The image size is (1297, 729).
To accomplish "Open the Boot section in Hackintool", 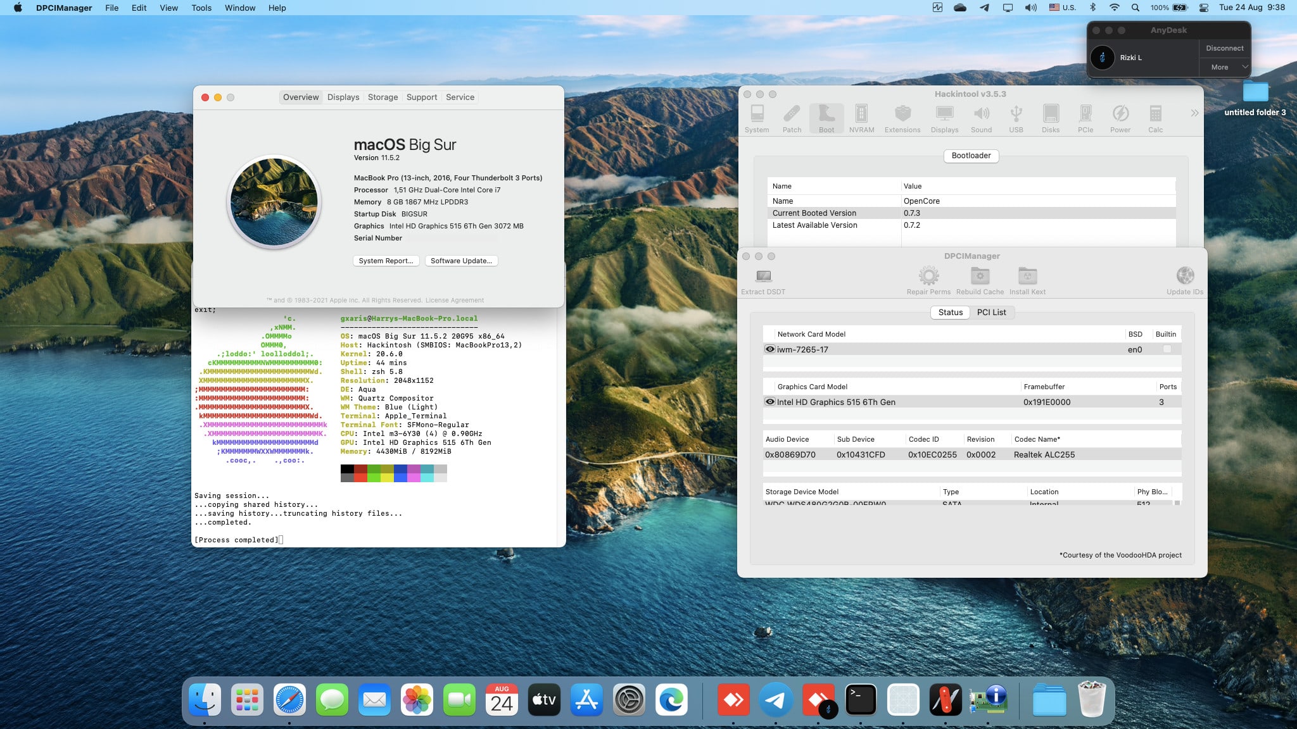I will pyautogui.click(x=826, y=118).
